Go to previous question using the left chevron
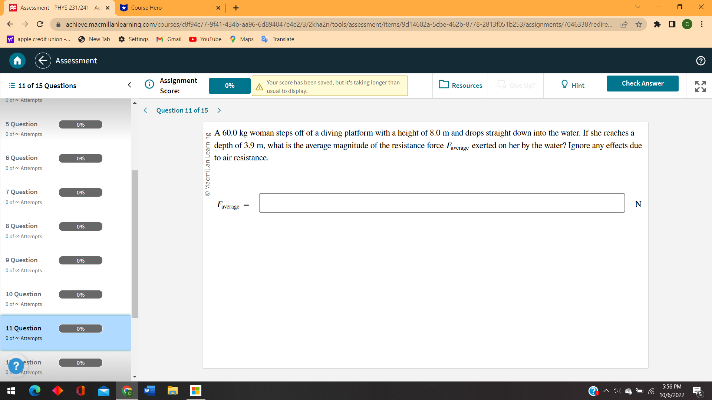712x400 pixels. coord(145,110)
